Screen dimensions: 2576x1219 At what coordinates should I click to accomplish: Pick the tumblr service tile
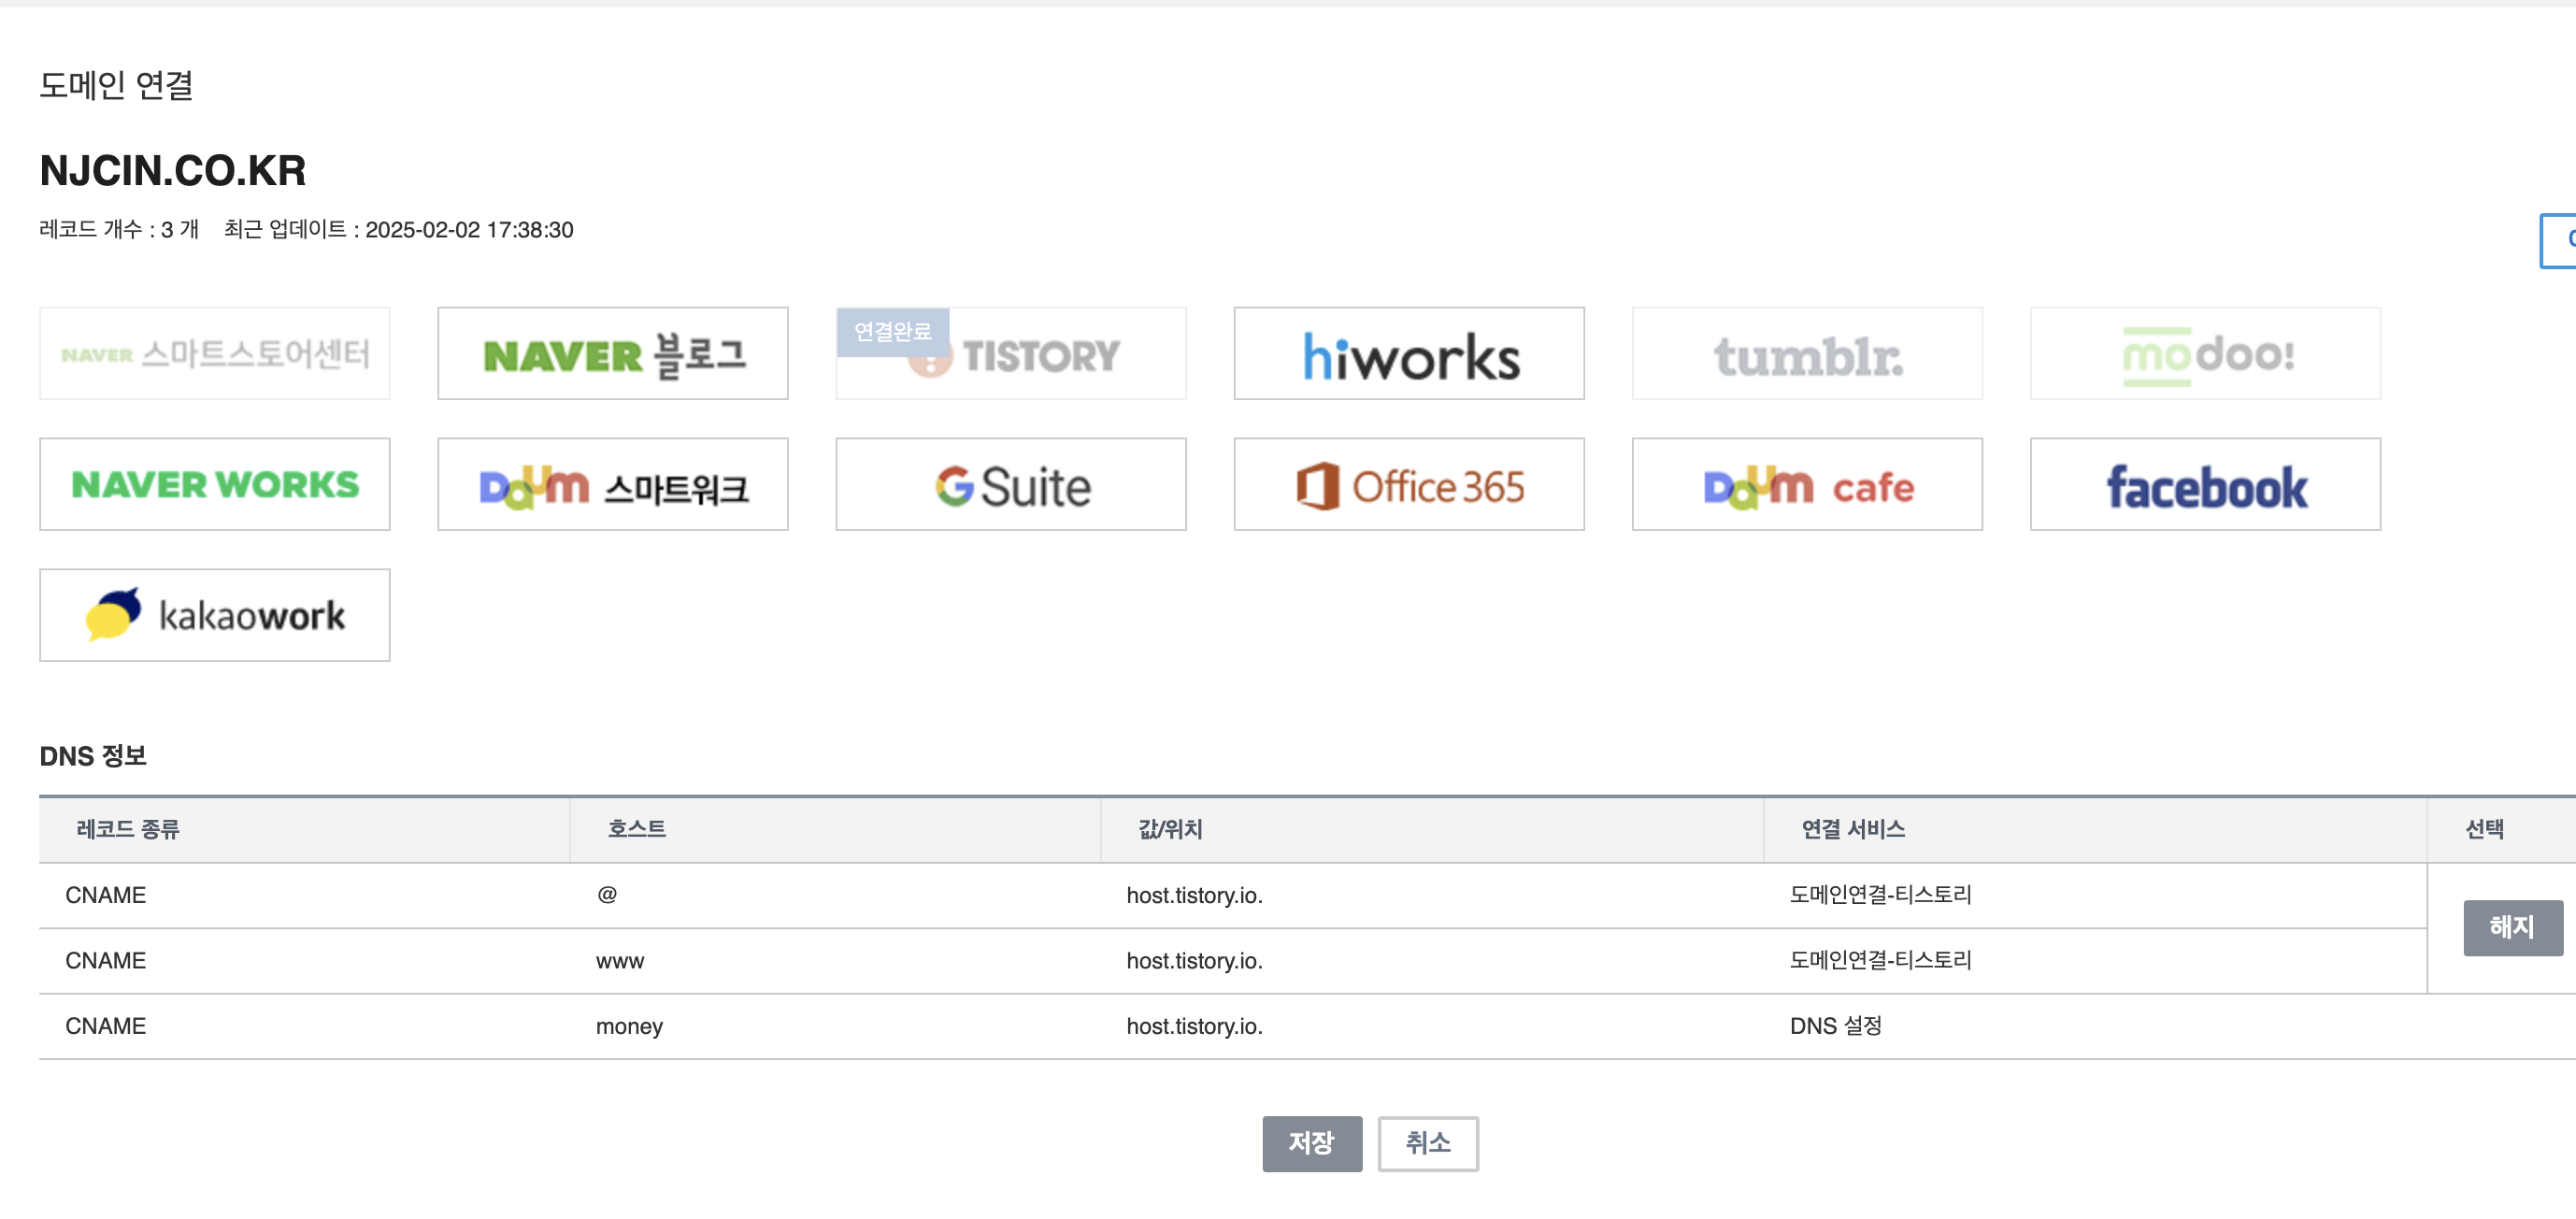tap(1806, 353)
